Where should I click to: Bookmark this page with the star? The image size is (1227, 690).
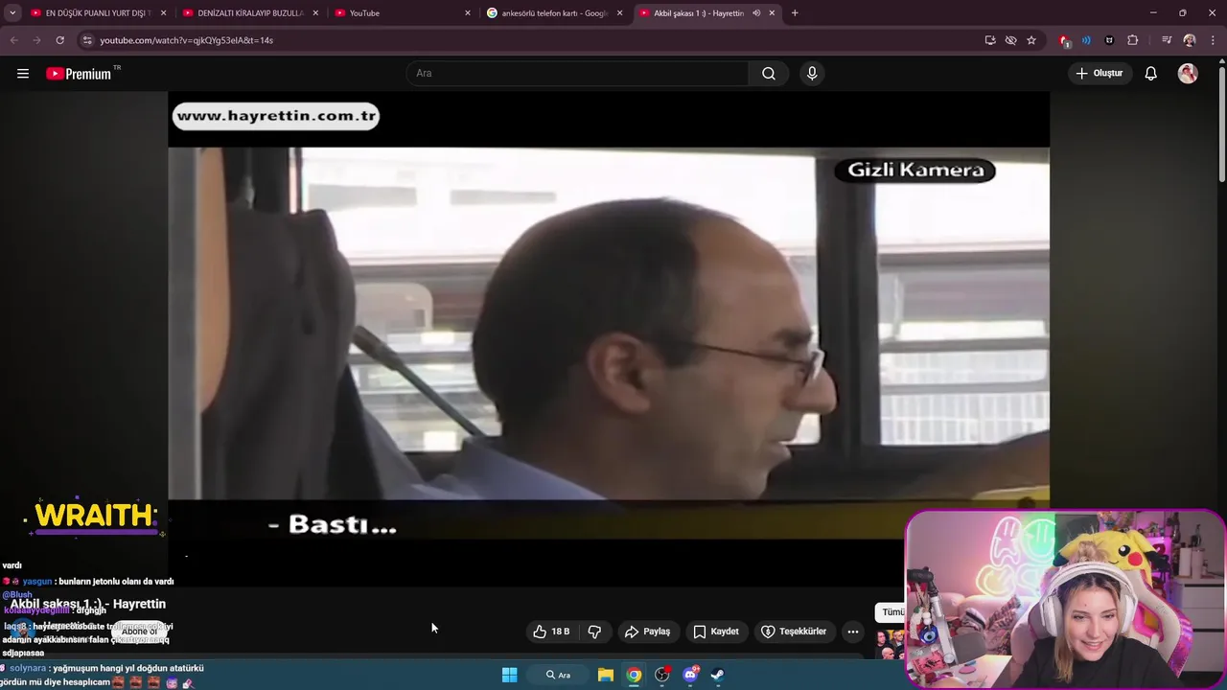(x=1031, y=40)
